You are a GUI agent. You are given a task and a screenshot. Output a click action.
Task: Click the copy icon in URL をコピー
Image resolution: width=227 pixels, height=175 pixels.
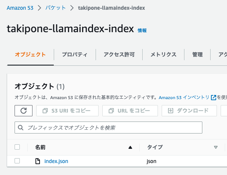tap(111, 111)
